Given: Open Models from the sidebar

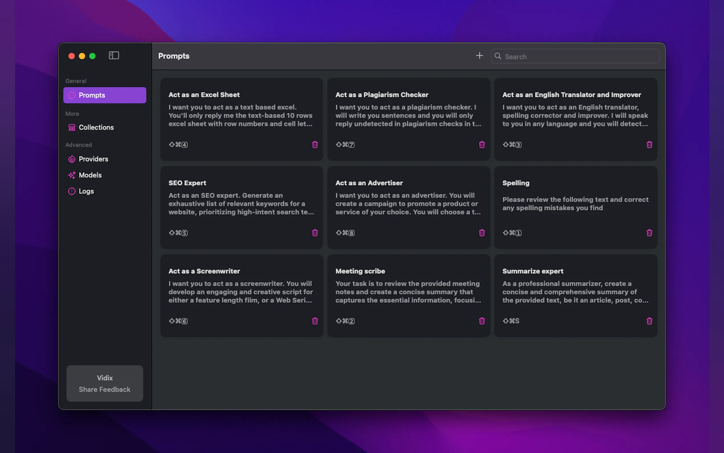Looking at the screenshot, I should click(90, 175).
